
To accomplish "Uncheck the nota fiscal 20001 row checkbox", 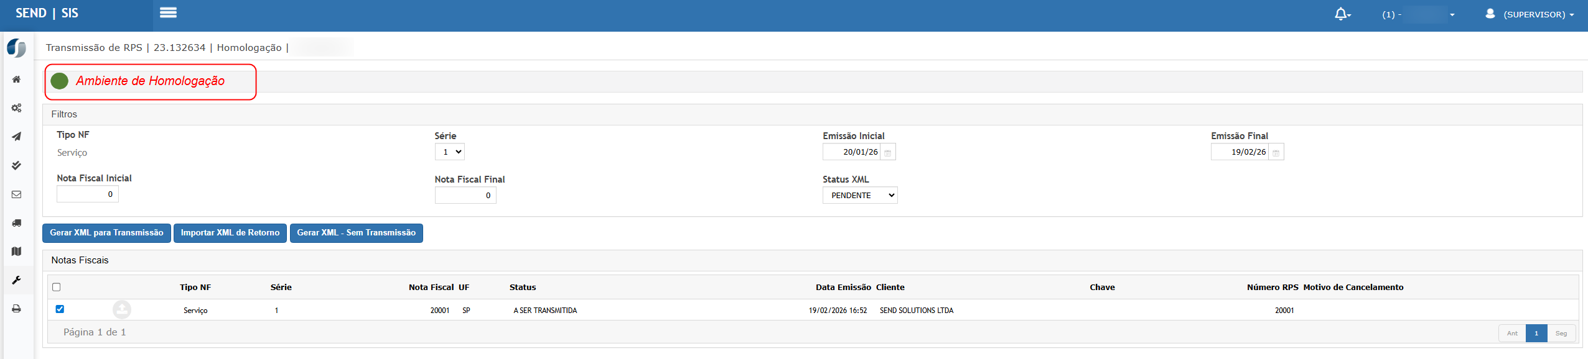I will coord(60,309).
